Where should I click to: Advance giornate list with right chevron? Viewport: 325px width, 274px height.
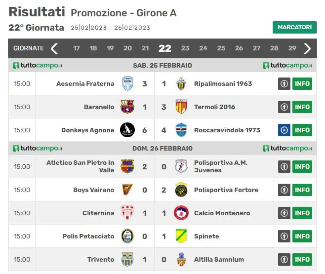(307, 48)
